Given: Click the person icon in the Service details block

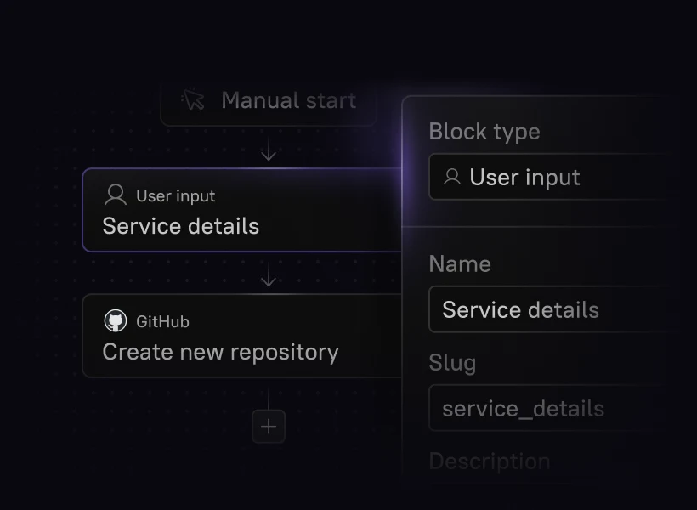Looking at the screenshot, I should (x=115, y=195).
